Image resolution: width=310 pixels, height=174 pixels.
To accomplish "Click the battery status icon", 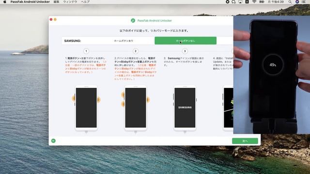I will click(262, 2).
